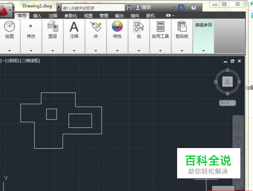253x191 pixels.
Task: Open the ribbon minimize options dropdown
Action: tap(174, 16)
